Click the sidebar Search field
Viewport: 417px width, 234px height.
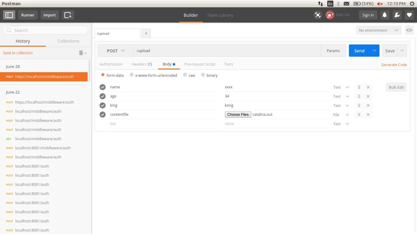coord(45,30)
